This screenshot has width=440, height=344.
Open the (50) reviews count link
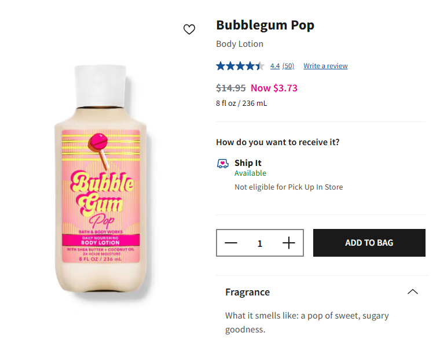(x=288, y=66)
